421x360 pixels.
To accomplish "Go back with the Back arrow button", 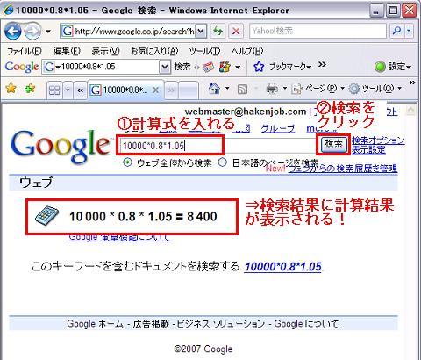I will [13, 31].
